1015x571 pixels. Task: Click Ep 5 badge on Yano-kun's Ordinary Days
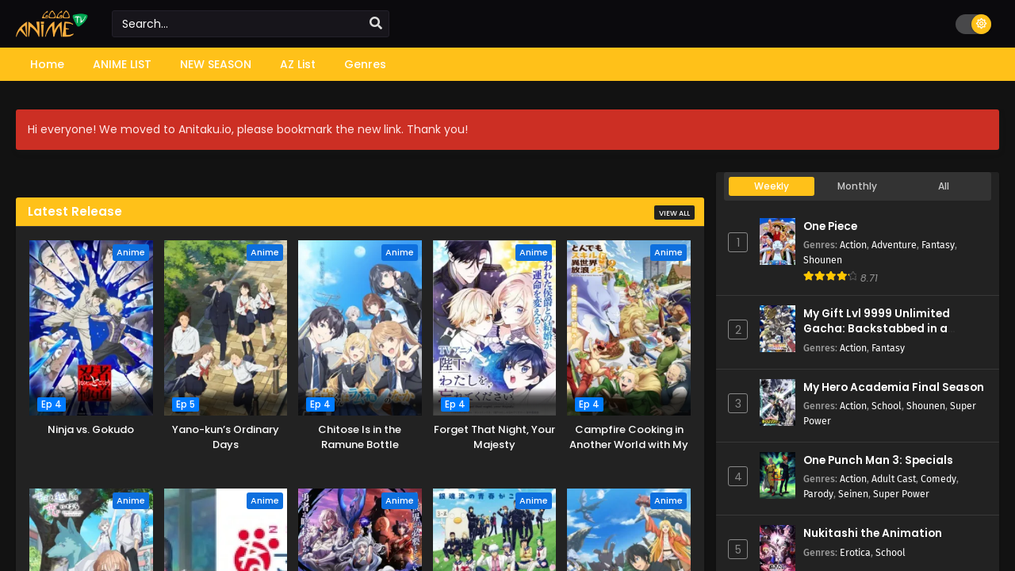point(186,404)
